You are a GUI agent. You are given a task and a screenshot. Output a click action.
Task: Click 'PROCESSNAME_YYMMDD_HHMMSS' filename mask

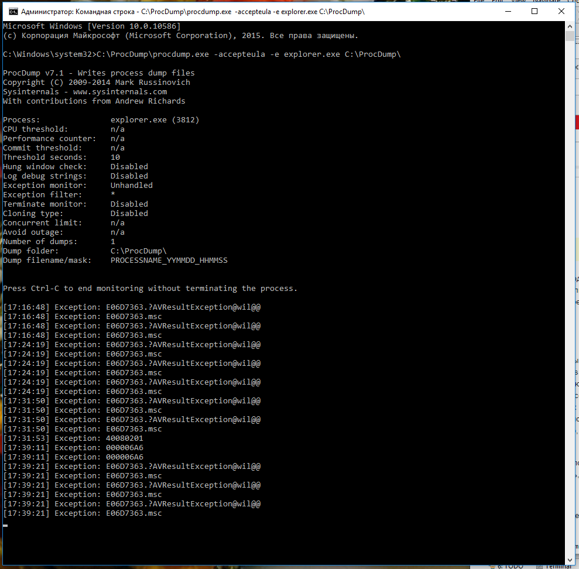(169, 260)
